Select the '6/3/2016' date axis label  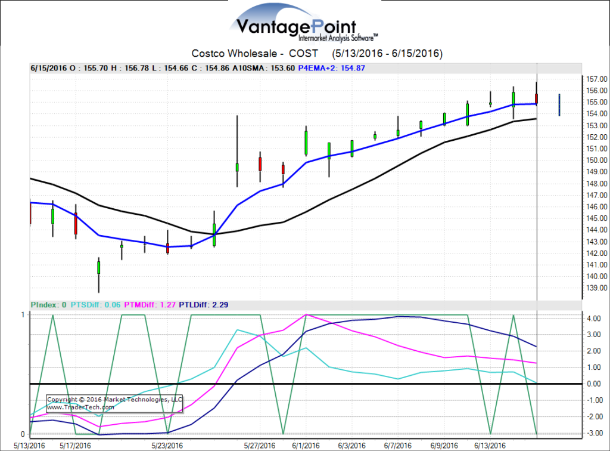(x=351, y=446)
